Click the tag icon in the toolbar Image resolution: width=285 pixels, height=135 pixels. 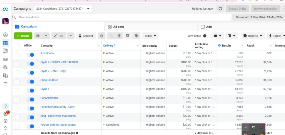[x=136, y=36]
